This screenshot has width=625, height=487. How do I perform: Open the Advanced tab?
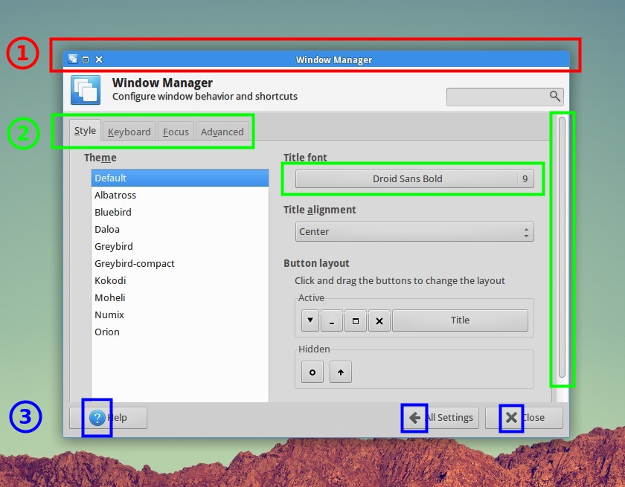[x=222, y=132]
